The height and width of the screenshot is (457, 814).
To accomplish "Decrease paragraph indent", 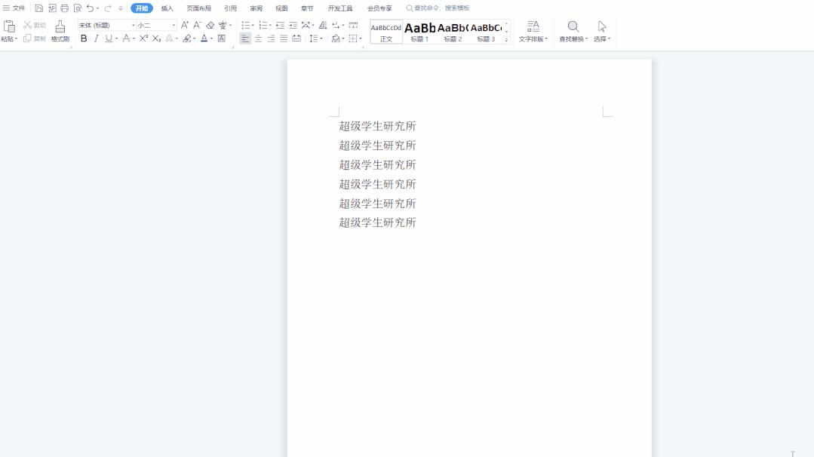I will 280,25.
